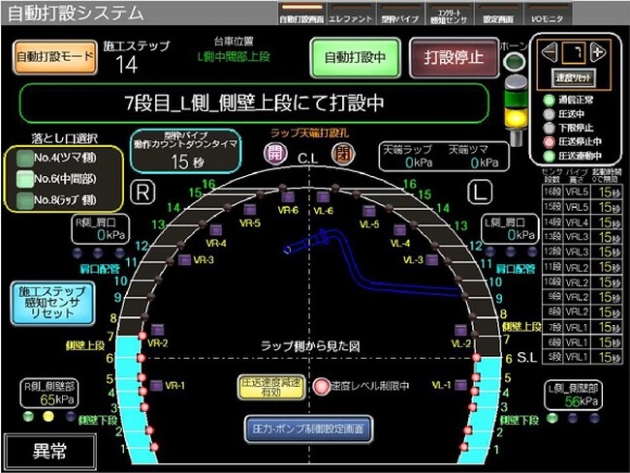This screenshot has height=473, width=630.
Task: Click yellow lamp below R側_側壁部
Action: [x=48, y=417]
